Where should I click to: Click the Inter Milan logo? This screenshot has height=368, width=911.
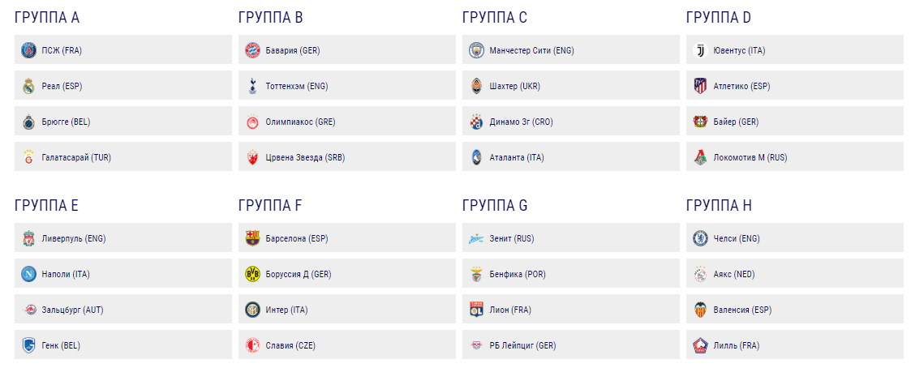click(x=251, y=310)
